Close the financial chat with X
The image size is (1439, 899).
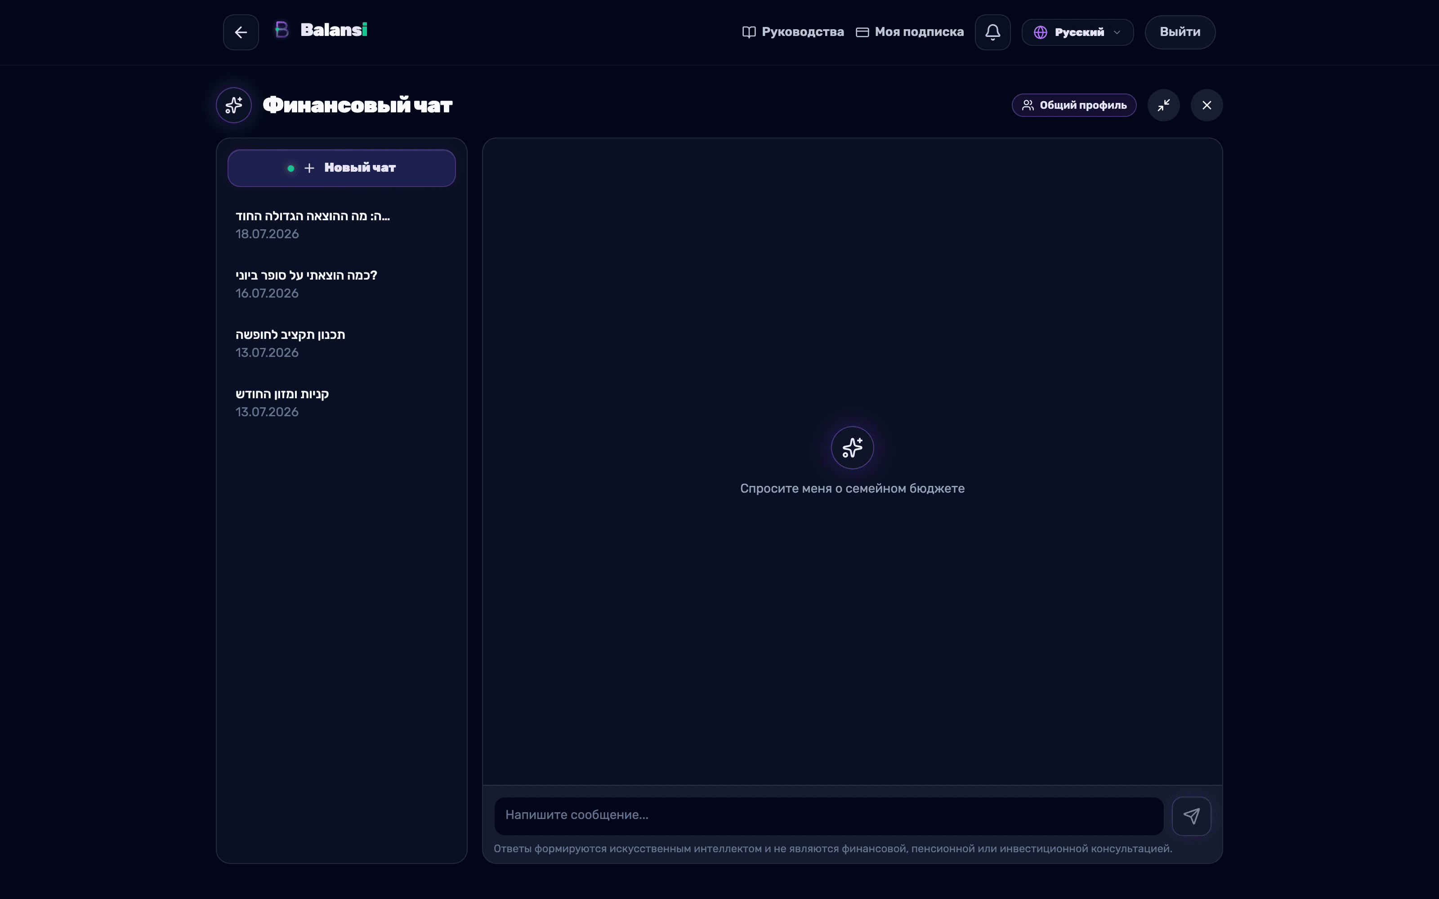[x=1207, y=105]
